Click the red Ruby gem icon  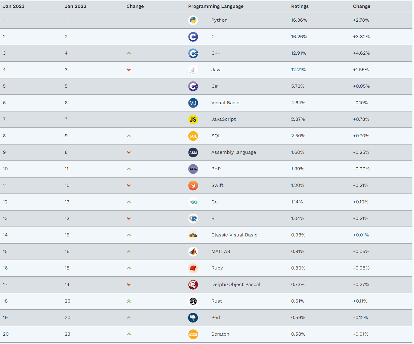click(193, 268)
